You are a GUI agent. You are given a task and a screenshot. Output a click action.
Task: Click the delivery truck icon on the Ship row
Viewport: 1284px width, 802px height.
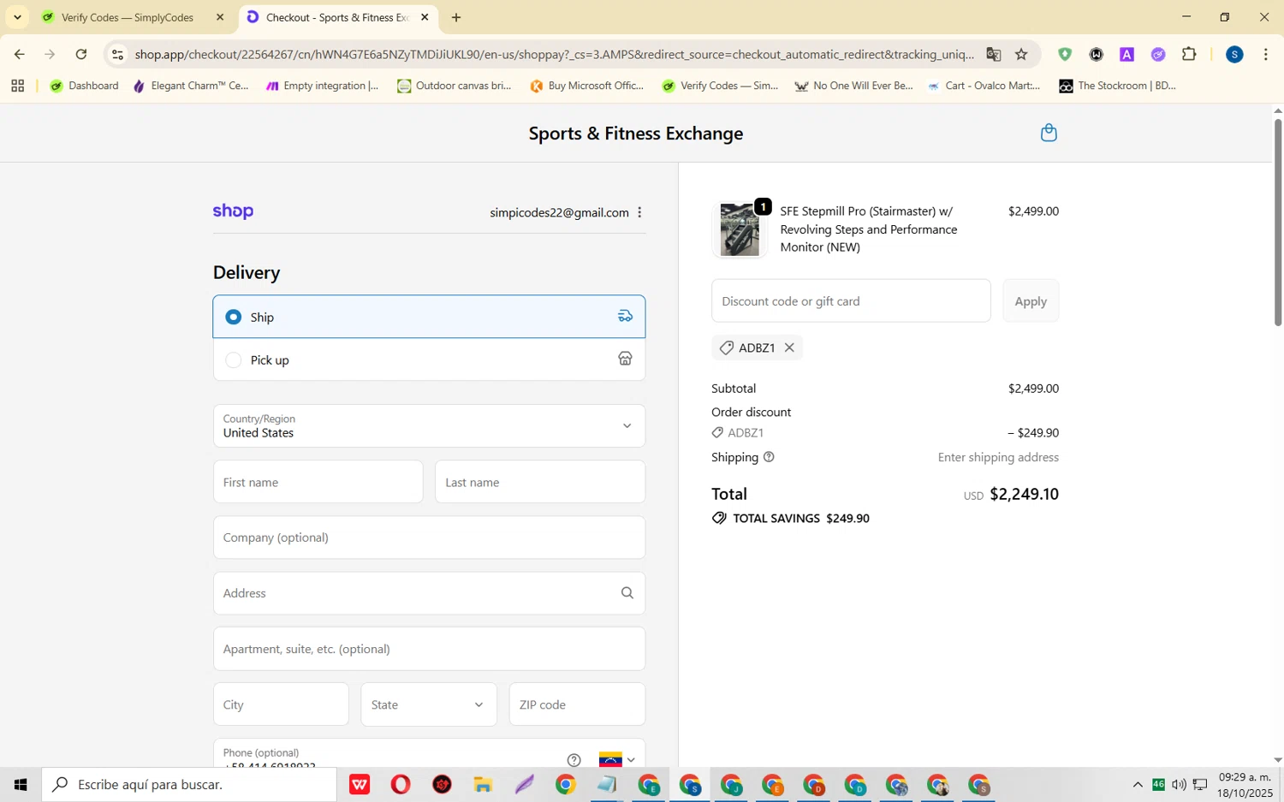pyautogui.click(x=625, y=317)
